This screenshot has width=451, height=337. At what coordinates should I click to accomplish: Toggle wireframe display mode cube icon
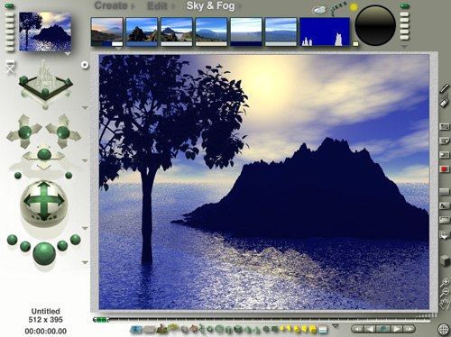[445, 260]
